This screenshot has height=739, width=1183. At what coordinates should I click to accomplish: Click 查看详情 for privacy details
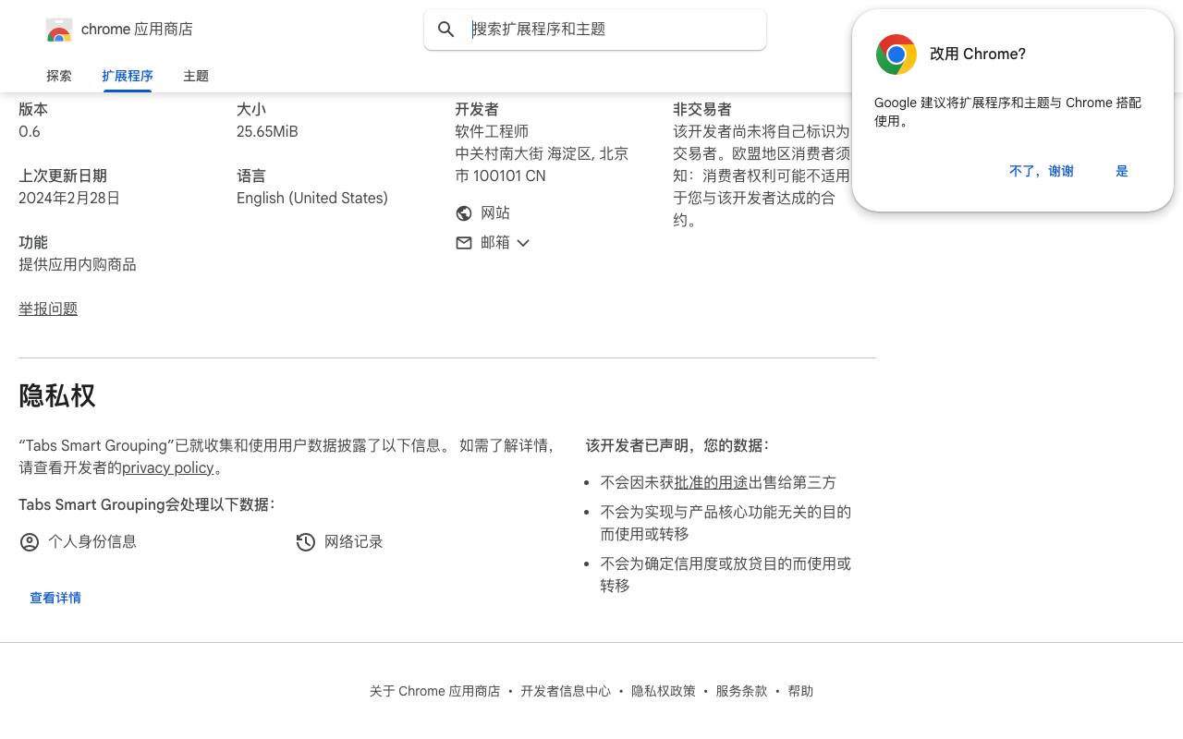55,598
